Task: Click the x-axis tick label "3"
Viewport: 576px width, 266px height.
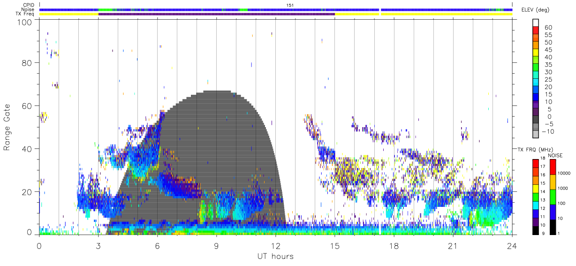Action: point(98,246)
